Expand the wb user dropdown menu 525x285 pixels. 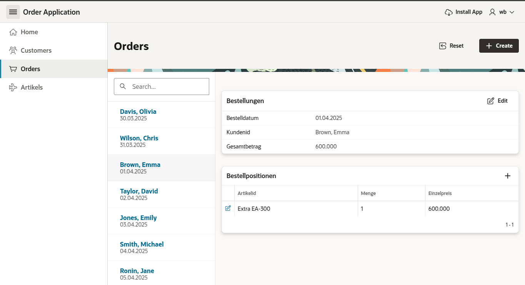point(511,12)
